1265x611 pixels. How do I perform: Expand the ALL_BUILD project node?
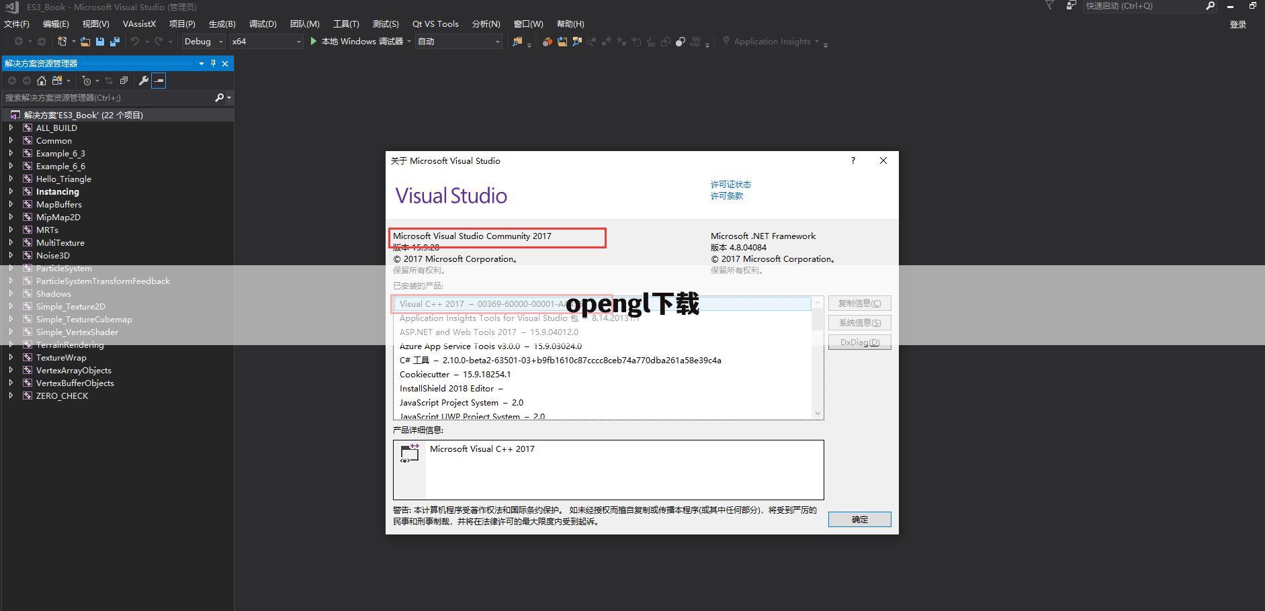[11, 128]
